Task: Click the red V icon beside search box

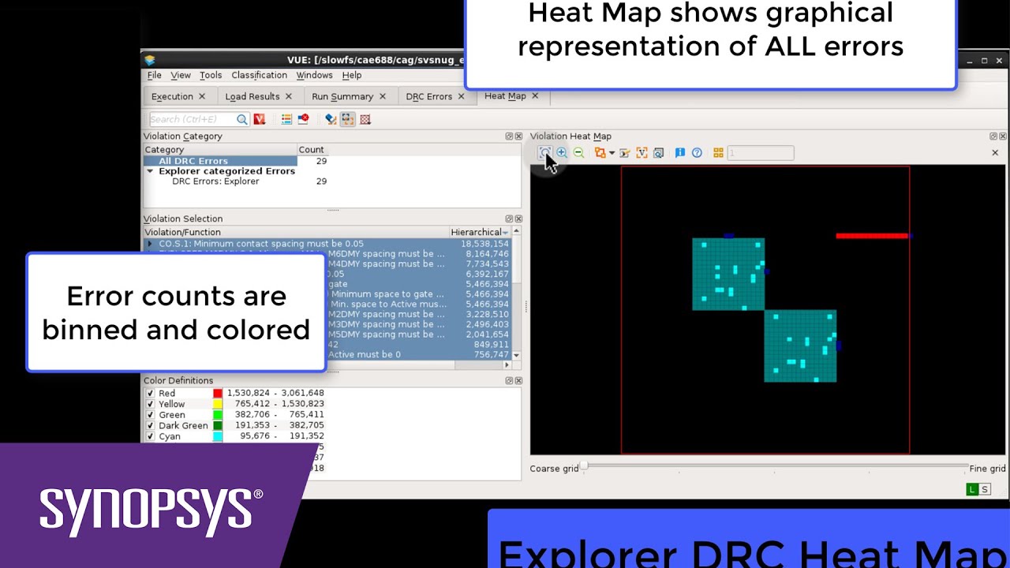Action: 259,119
